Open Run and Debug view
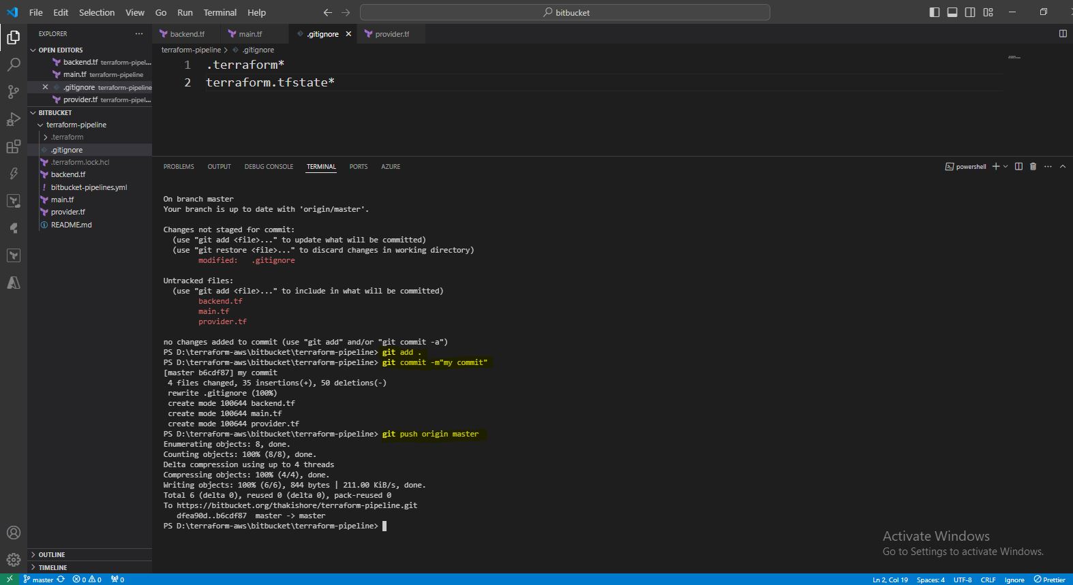Viewport: 1073px width, 585px height. point(14,119)
